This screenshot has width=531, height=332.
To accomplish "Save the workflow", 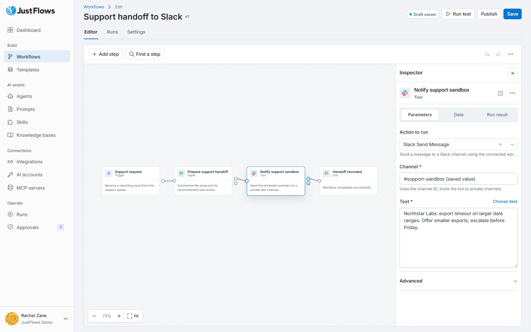I will click(x=512, y=14).
